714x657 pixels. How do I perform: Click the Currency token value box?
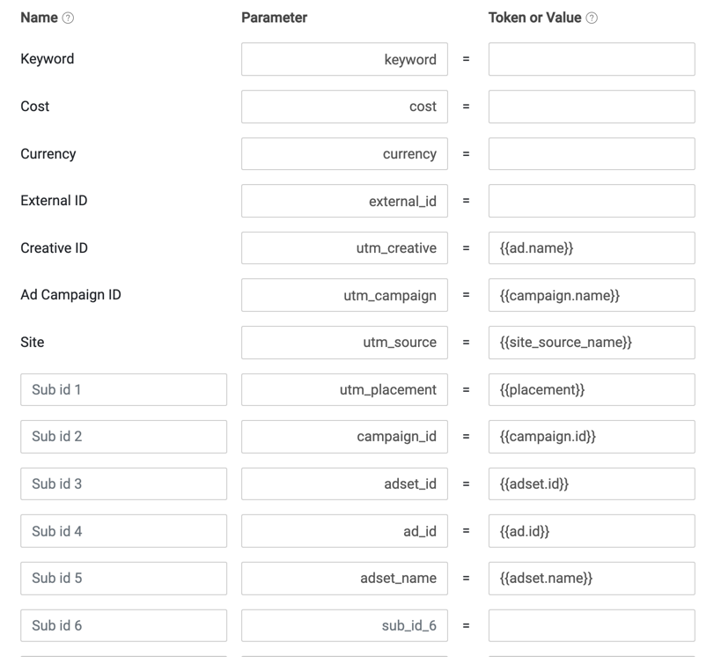pos(592,153)
